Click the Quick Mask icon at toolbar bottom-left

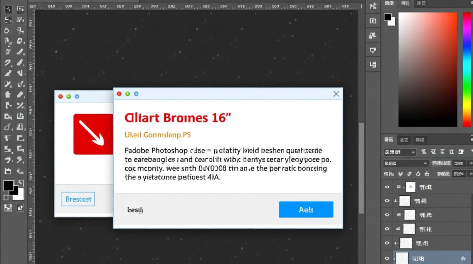click(x=8, y=208)
